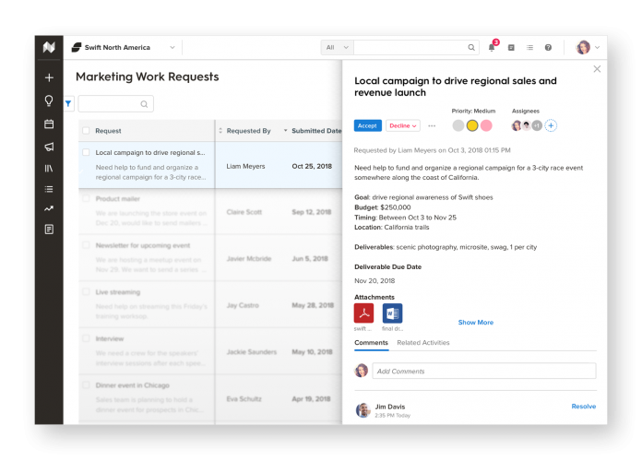Image resolution: width=642 pixels, height=460 pixels.
Task: Check the box for Local campaign request row
Action: pos(86,152)
